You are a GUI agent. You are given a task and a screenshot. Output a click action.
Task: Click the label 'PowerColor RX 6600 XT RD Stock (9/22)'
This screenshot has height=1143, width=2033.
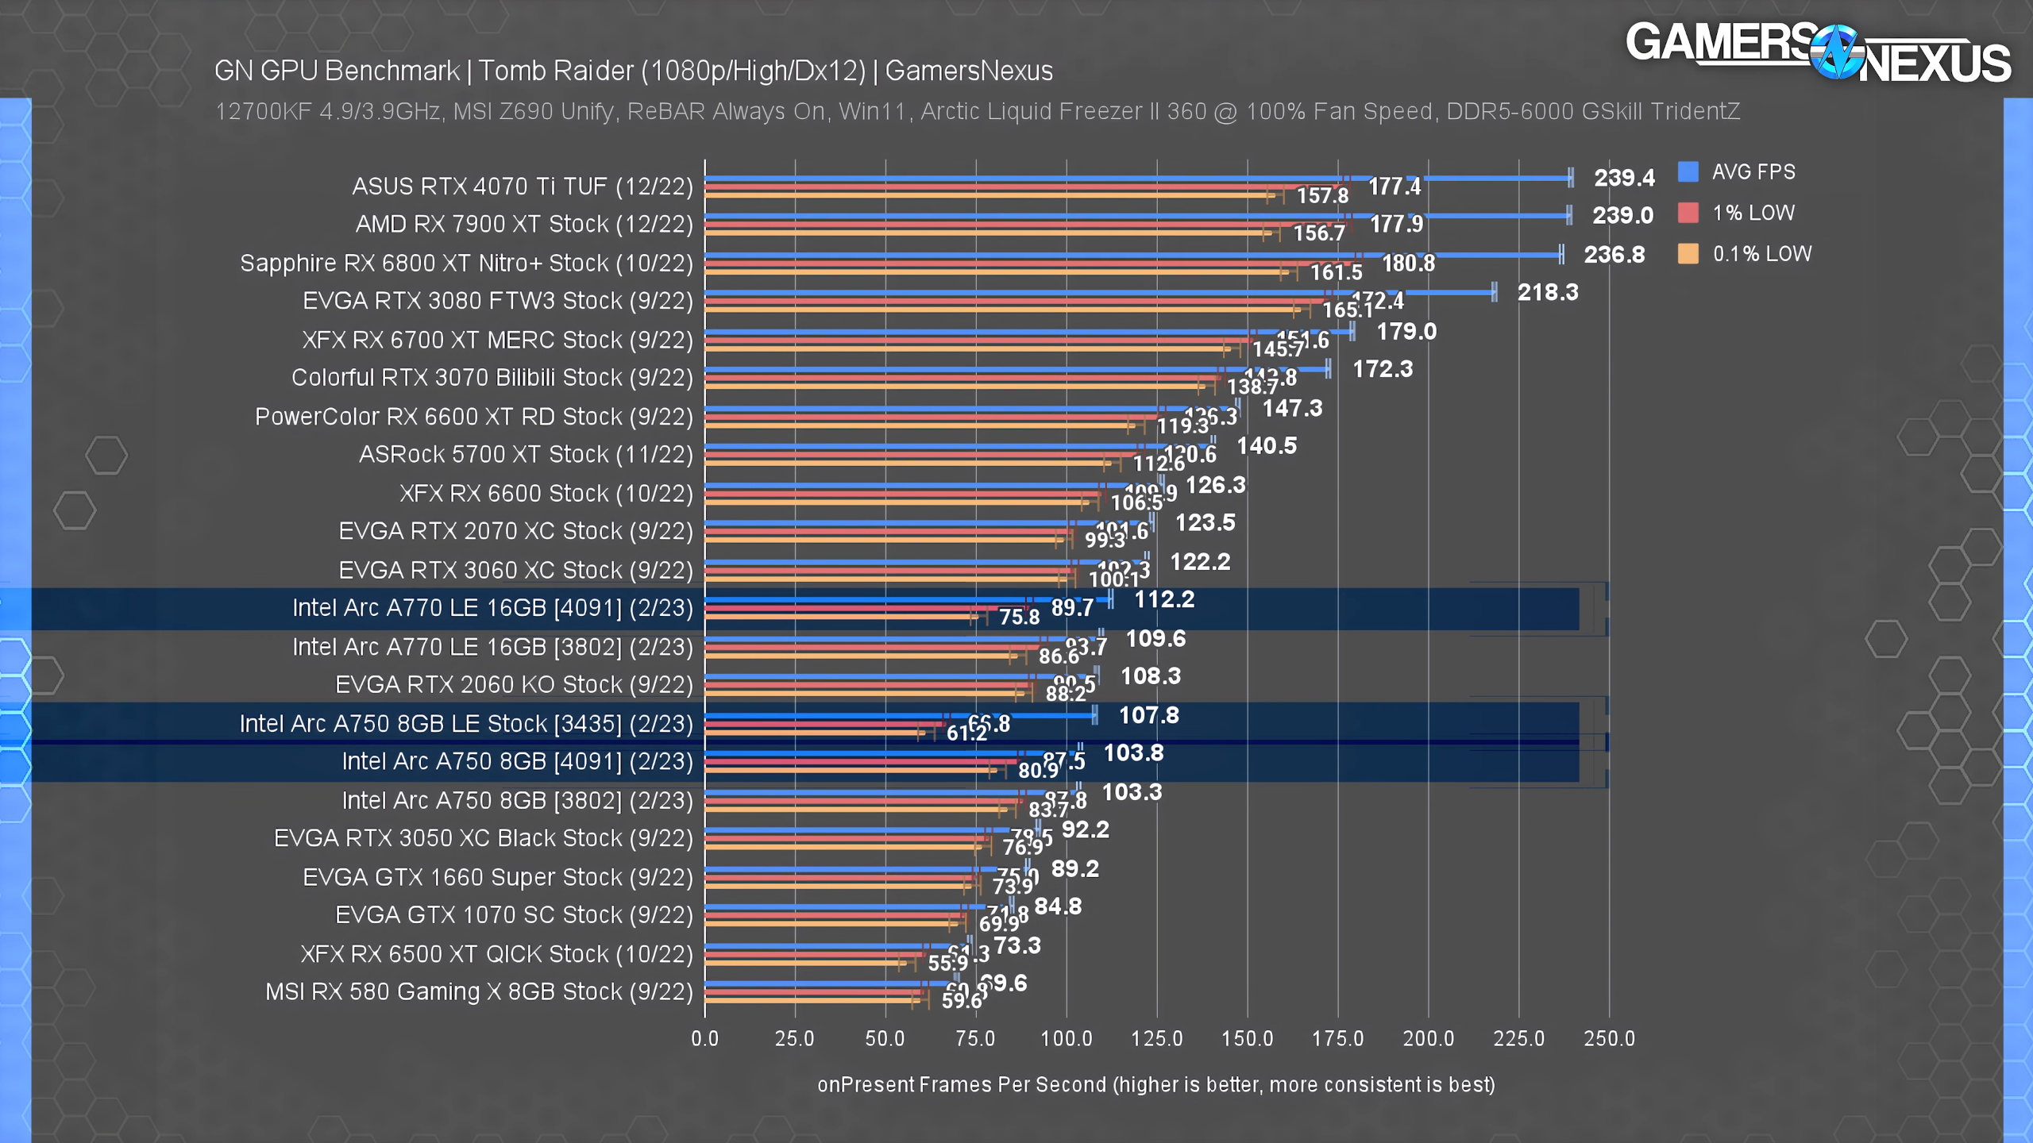pyautogui.click(x=474, y=417)
